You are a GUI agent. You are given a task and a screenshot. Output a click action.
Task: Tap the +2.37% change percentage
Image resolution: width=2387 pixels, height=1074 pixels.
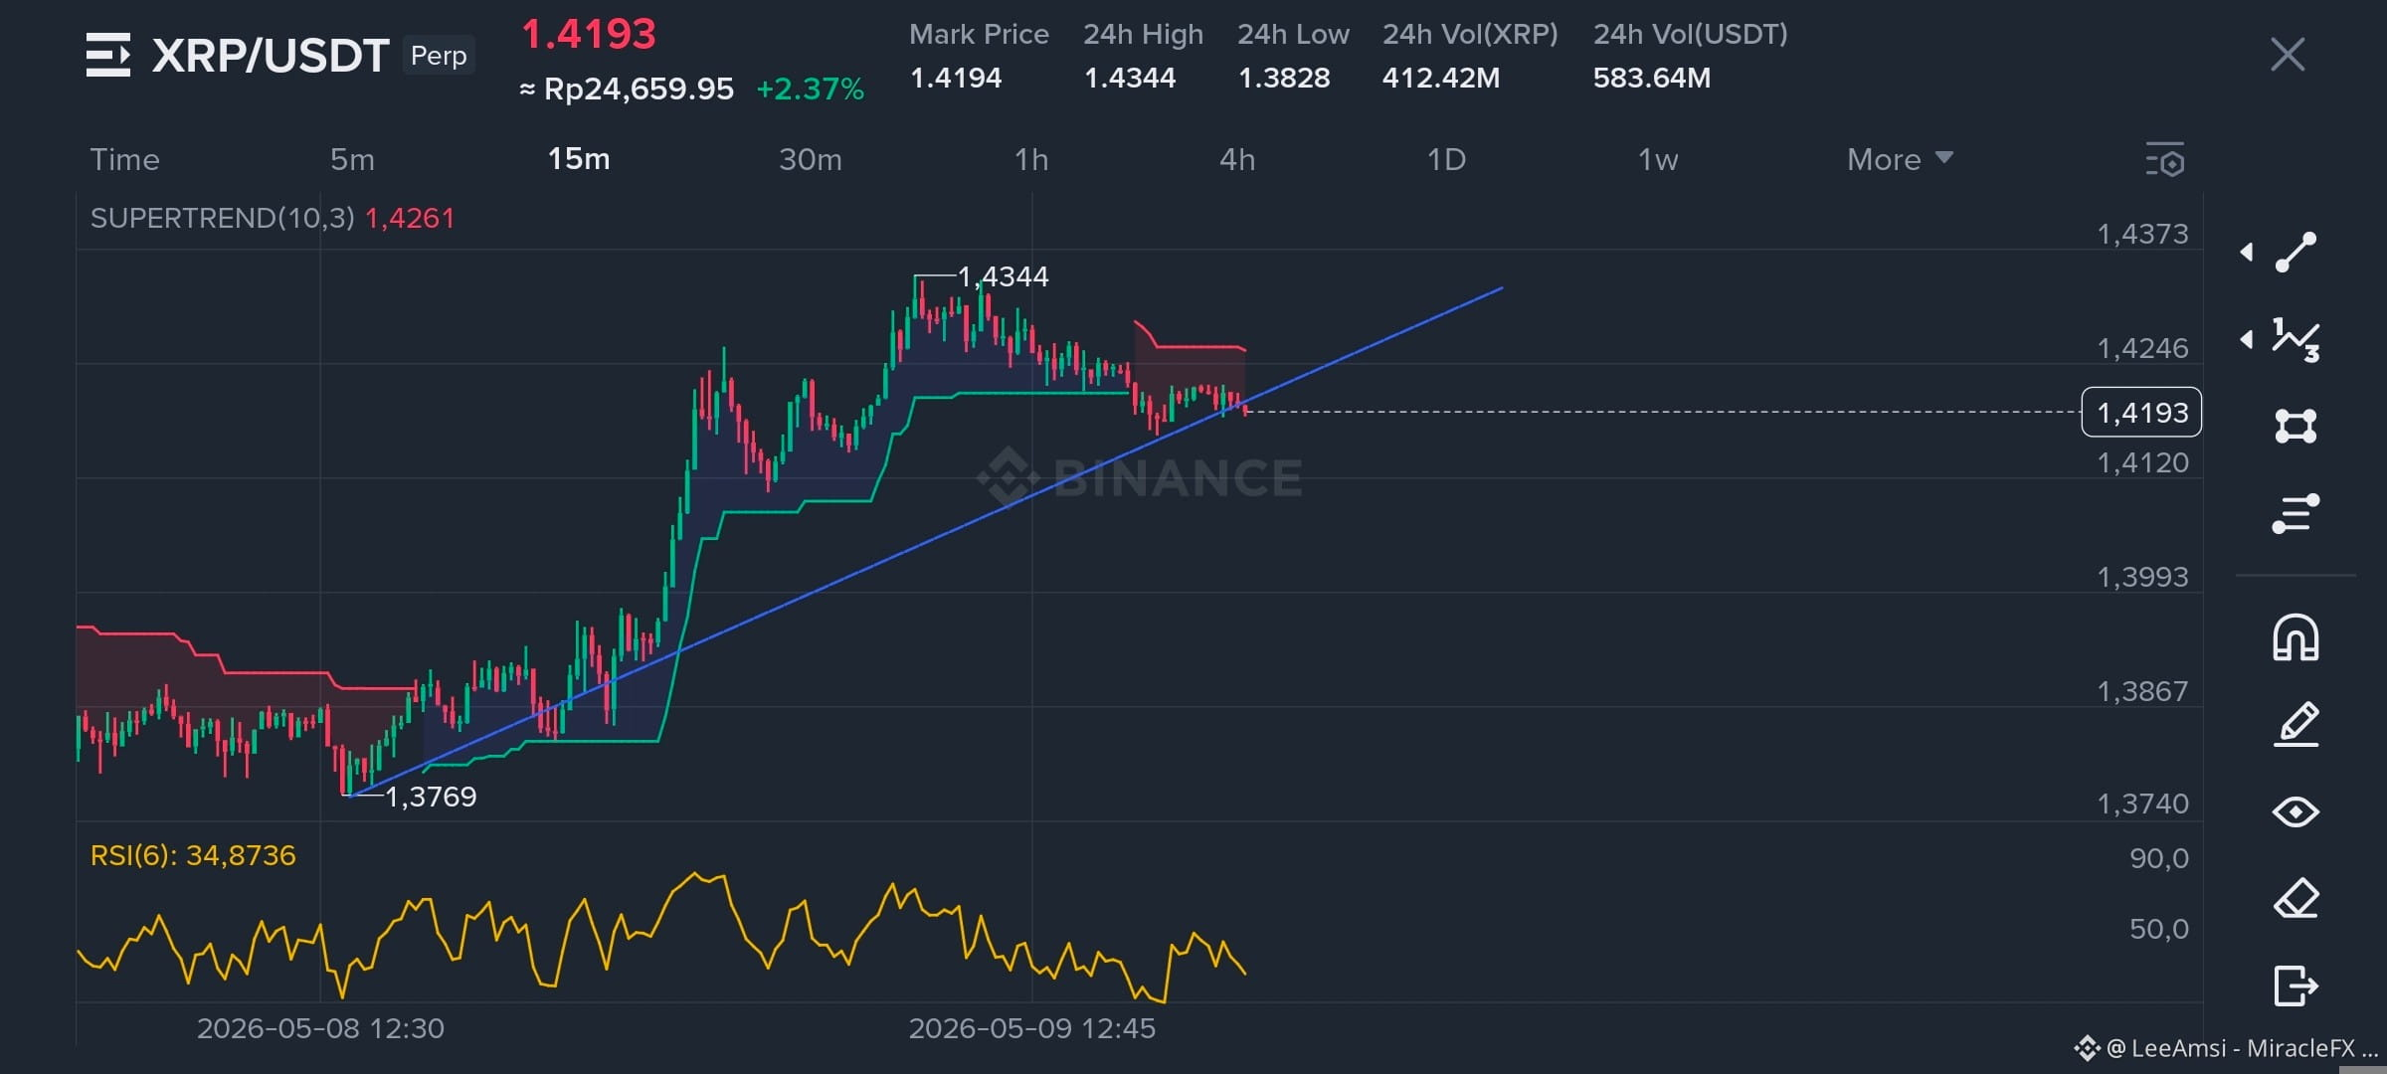pyautogui.click(x=811, y=89)
